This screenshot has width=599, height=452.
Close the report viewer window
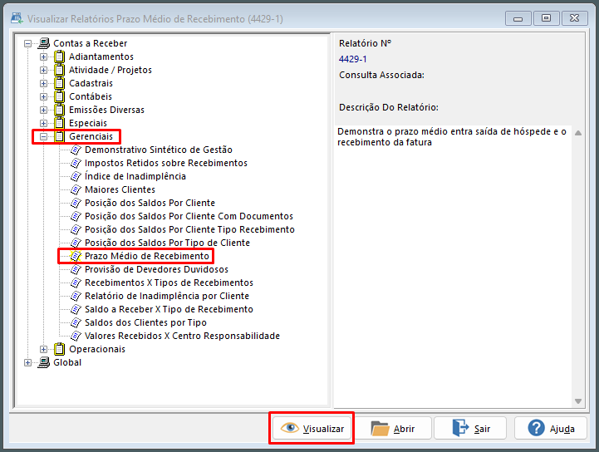click(x=575, y=18)
